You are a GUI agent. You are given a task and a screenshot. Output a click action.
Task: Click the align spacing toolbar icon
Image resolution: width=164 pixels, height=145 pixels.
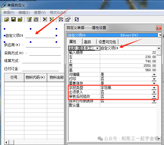(x=61, y=19)
